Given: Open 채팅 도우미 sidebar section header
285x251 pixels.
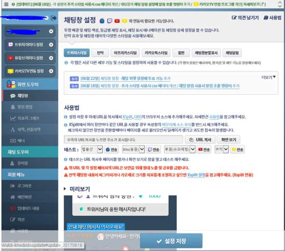Looking at the screenshot, I should pos(30,152).
